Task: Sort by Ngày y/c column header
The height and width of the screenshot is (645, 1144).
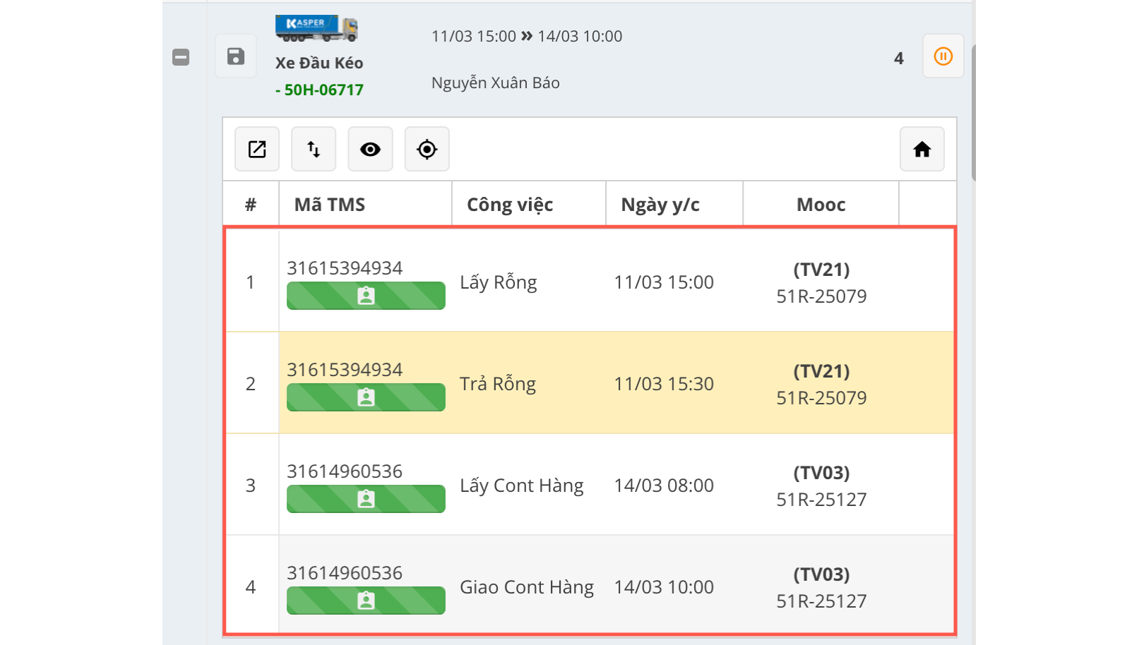Action: tap(660, 205)
